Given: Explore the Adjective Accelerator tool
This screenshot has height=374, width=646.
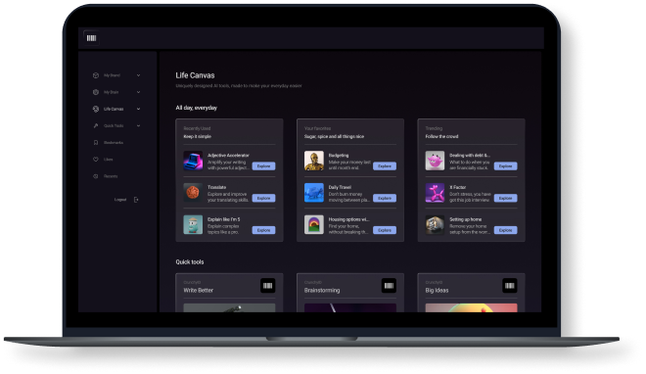Looking at the screenshot, I should click(263, 166).
